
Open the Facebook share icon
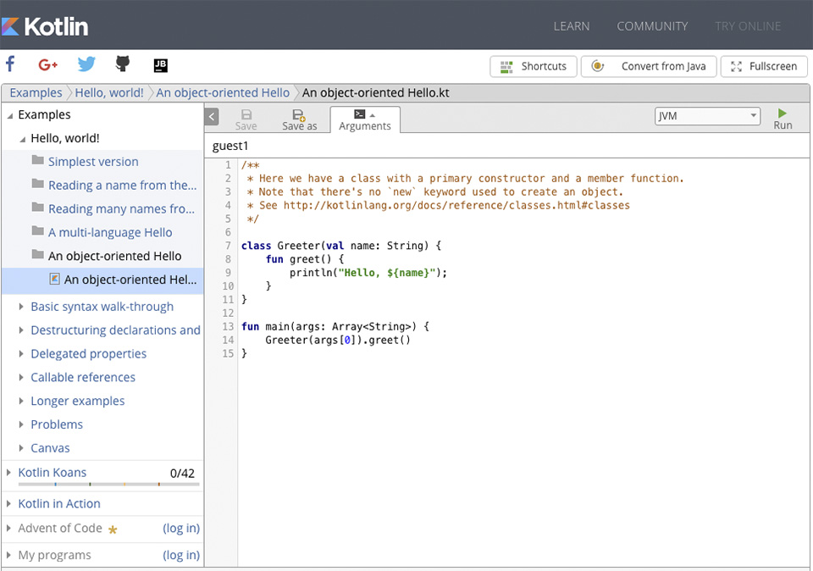pos(10,64)
